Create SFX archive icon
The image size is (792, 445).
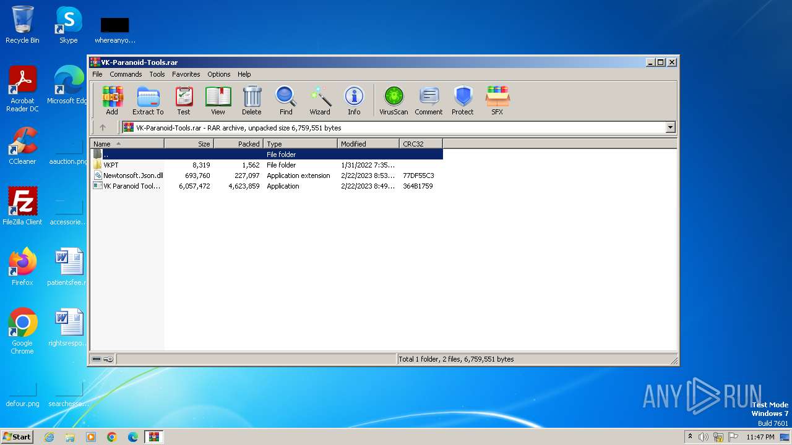pyautogui.click(x=497, y=101)
